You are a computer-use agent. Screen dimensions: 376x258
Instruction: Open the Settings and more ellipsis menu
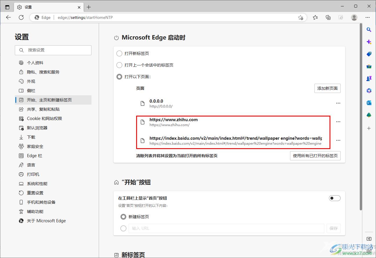coord(368,17)
